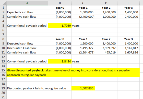
Task: Select 'Cumulative cash flow' label in row 11
Action: [x=21, y=52]
